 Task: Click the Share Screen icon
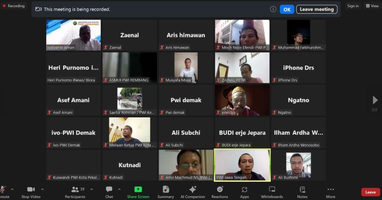pos(138,191)
